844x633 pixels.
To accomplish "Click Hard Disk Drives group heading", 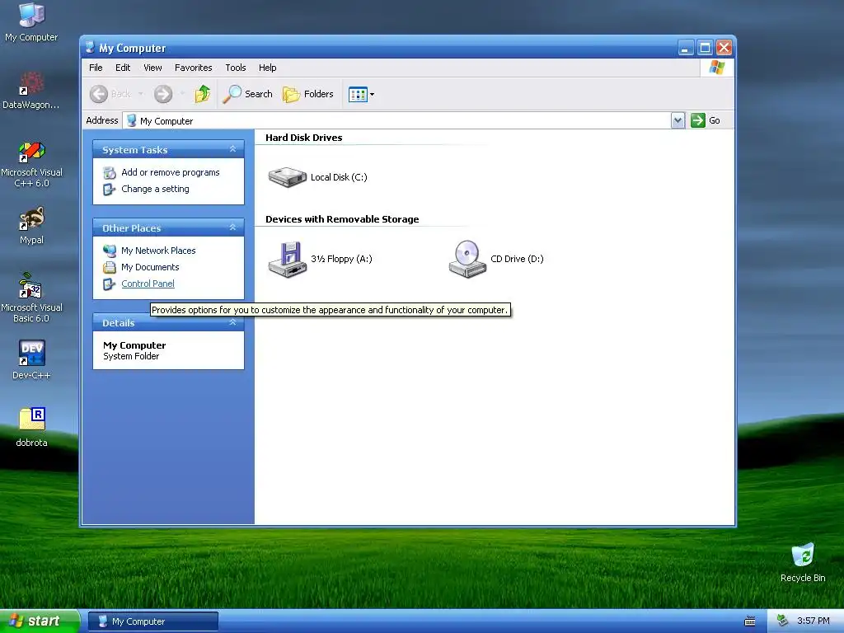I will click(303, 138).
